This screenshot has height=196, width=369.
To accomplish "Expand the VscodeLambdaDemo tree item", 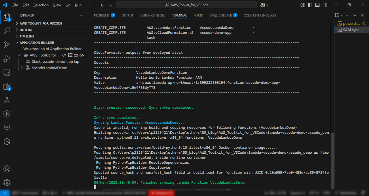I will pos(22,68).
